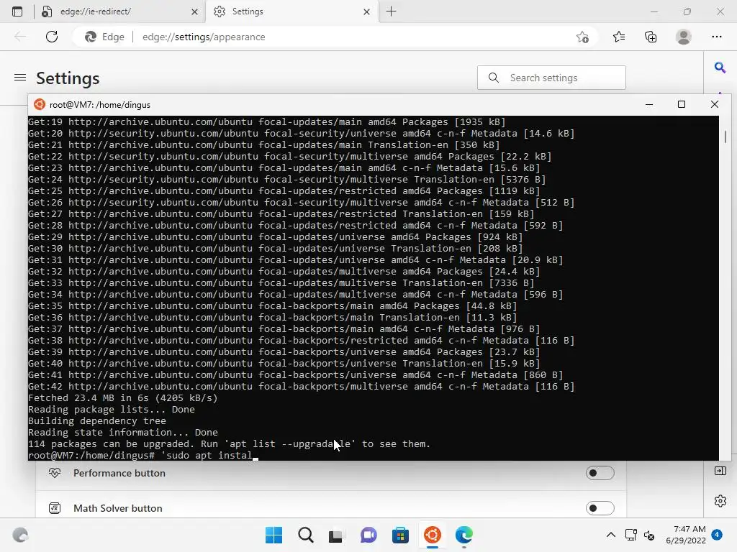The height and width of the screenshot is (552, 737).
Task: Click the Math Solver button label
Action: click(117, 508)
